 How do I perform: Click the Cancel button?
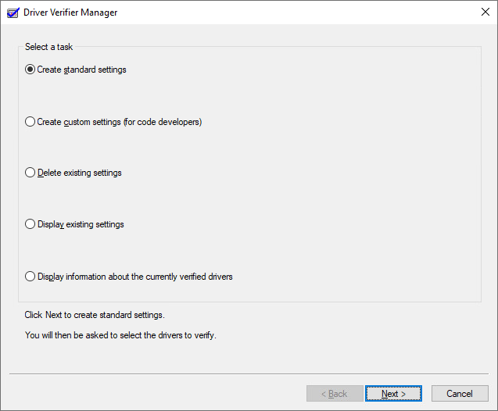(x=460, y=394)
